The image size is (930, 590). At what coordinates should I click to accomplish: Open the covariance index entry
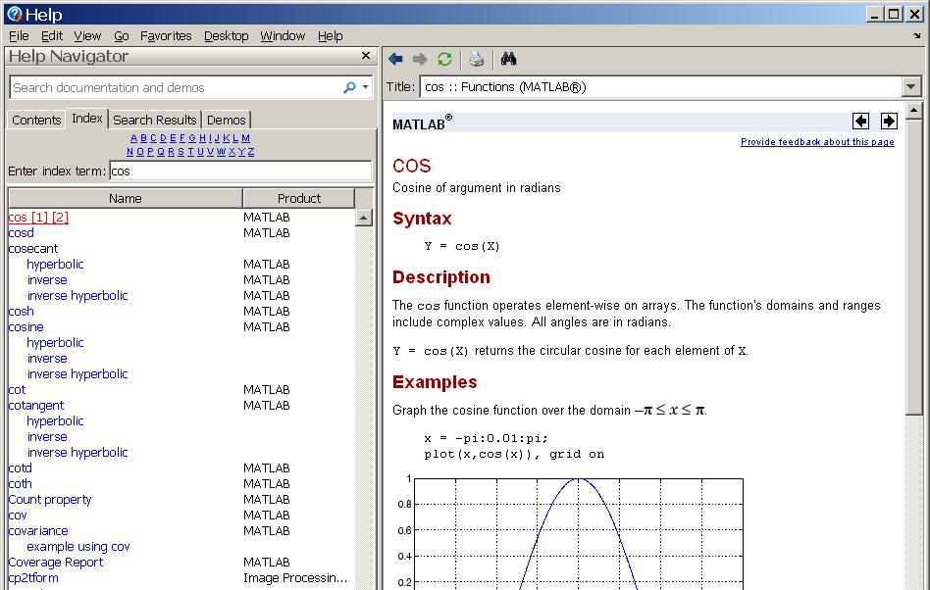pos(38,531)
